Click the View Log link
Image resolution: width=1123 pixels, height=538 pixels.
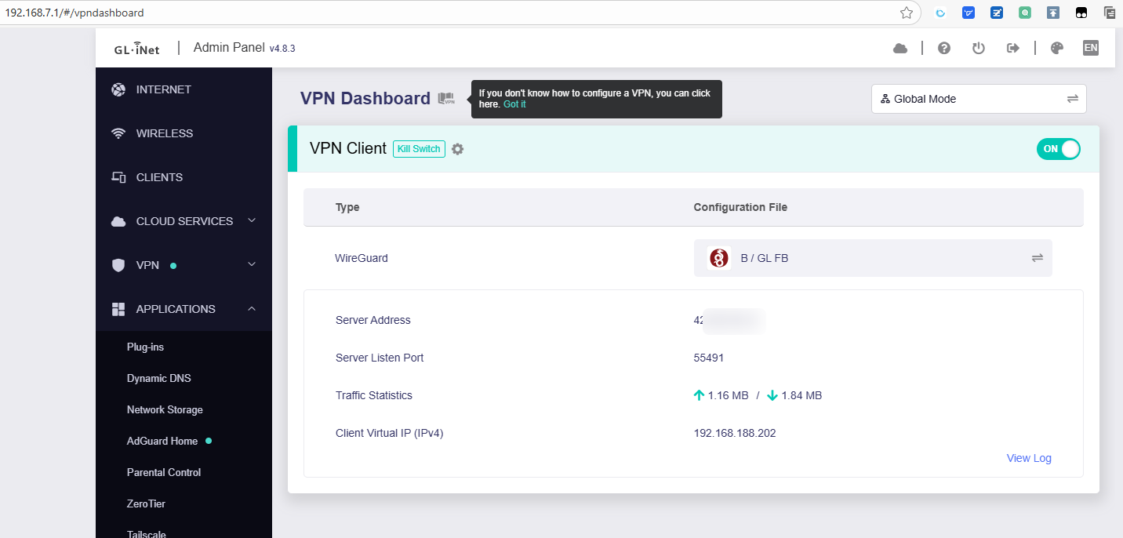click(x=1028, y=458)
